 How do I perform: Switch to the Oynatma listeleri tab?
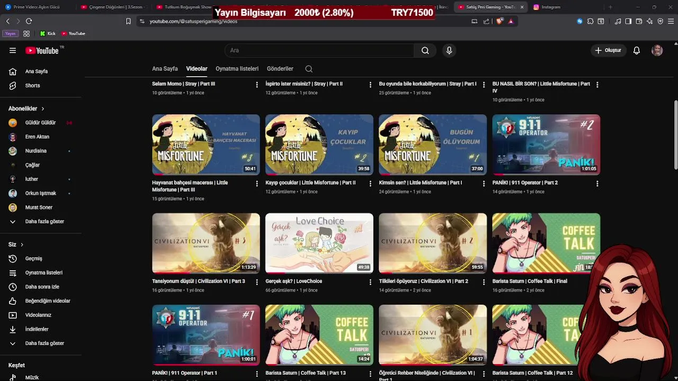point(237,69)
